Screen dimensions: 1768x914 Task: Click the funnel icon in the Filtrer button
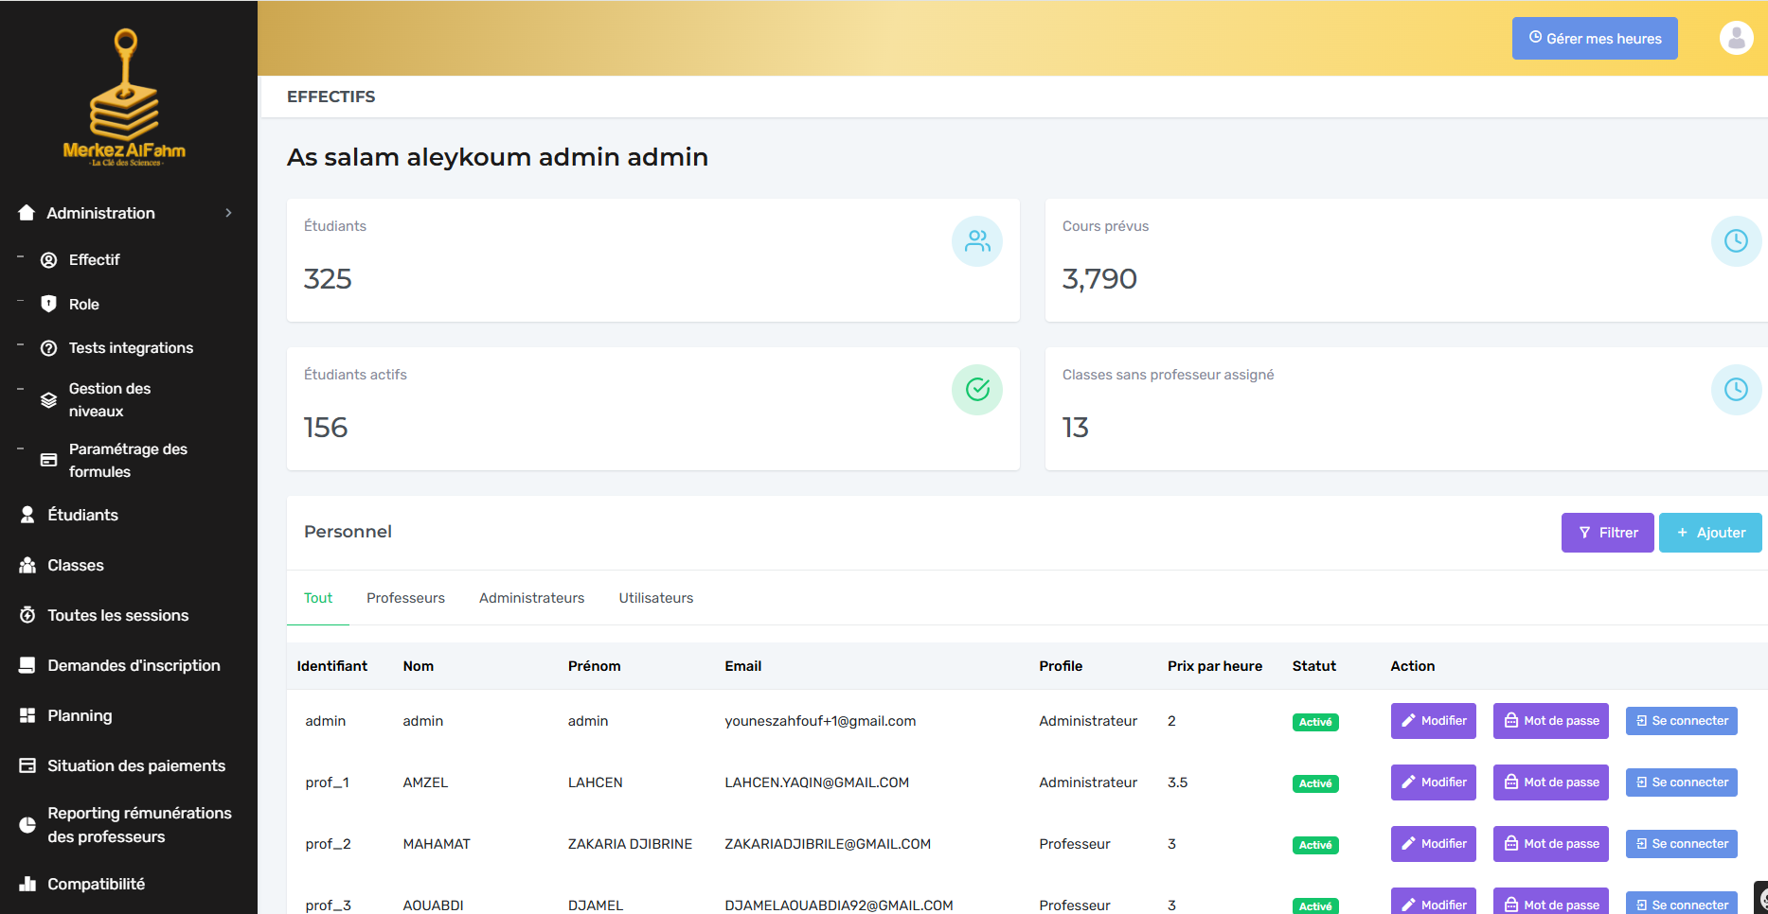point(1584,533)
